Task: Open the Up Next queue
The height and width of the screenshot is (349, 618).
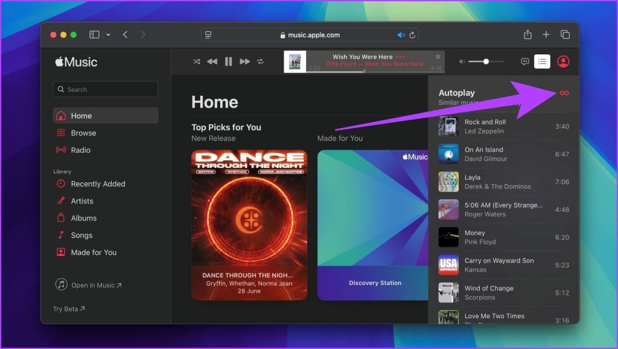Action: (542, 61)
